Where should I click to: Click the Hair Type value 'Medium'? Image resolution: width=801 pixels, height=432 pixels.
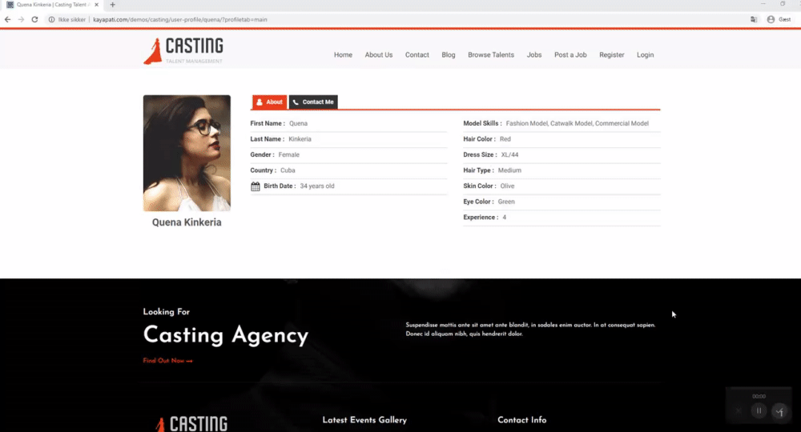pos(509,170)
